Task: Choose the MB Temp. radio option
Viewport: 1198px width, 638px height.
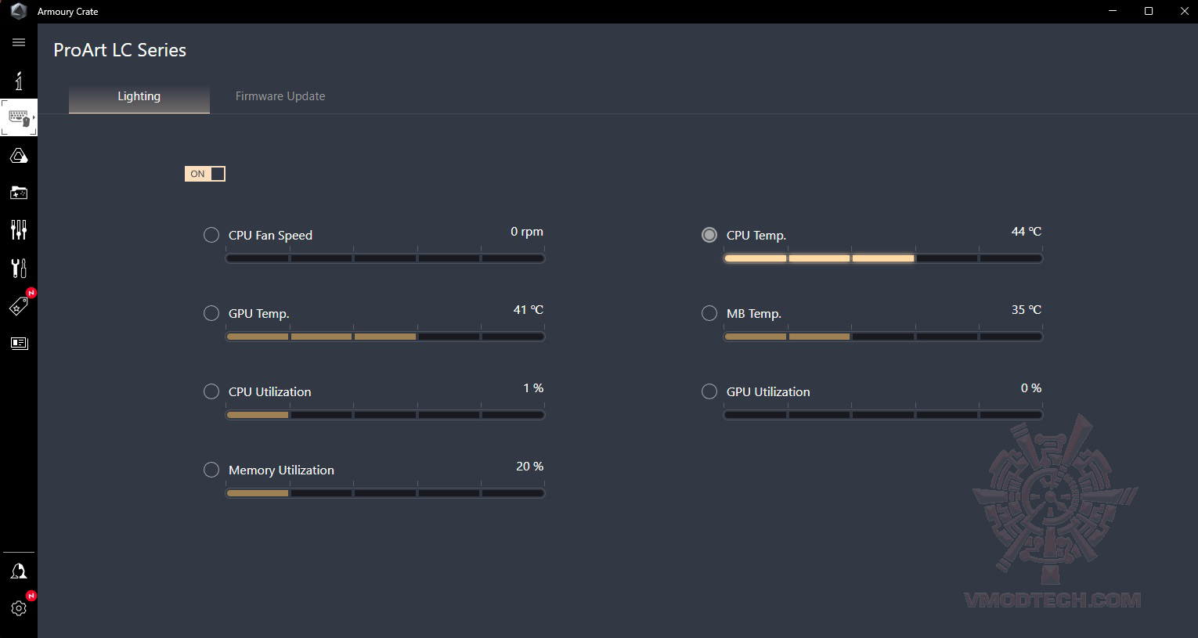Action: (x=709, y=313)
